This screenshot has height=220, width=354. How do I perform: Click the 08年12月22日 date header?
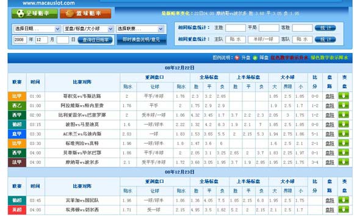(179, 68)
